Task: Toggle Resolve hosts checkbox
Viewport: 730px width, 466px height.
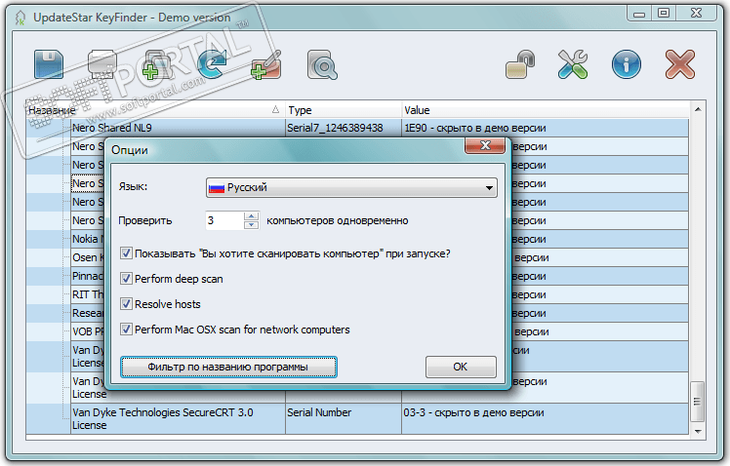Action: pyautogui.click(x=126, y=304)
